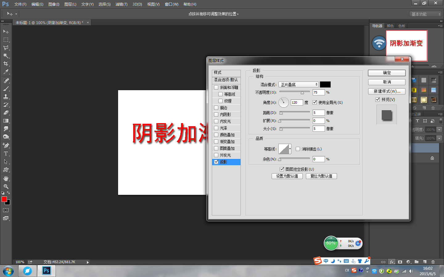Open the 窗口(W) menu
Viewport: 444px width, 277px height.
(171, 4)
